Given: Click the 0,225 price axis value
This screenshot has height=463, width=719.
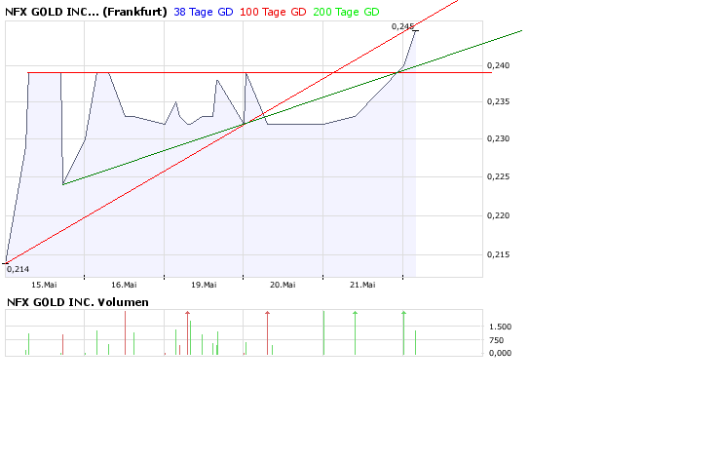Looking at the screenshot, I should (x=498, y=176).
